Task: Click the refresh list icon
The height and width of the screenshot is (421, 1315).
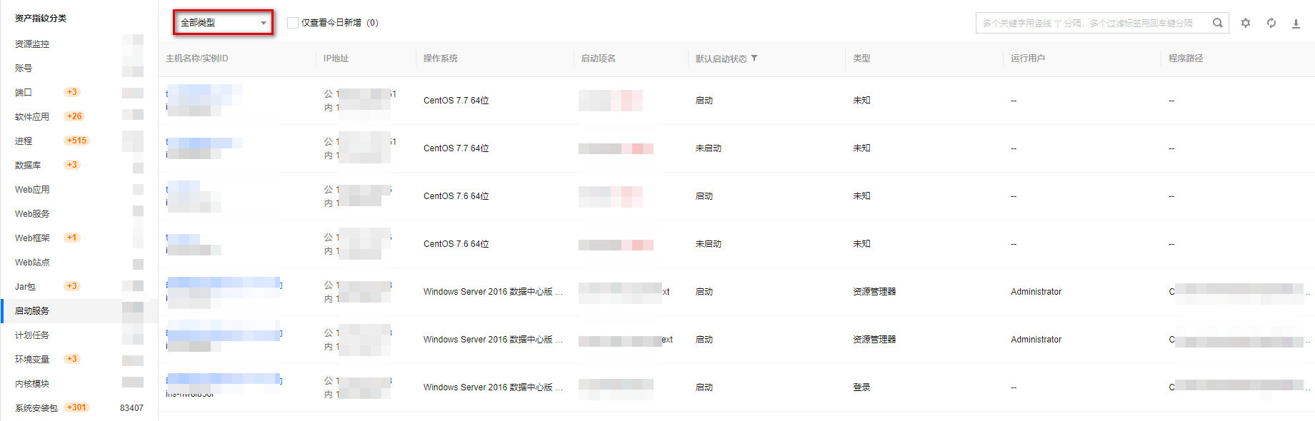Action: coord(1271,23)
